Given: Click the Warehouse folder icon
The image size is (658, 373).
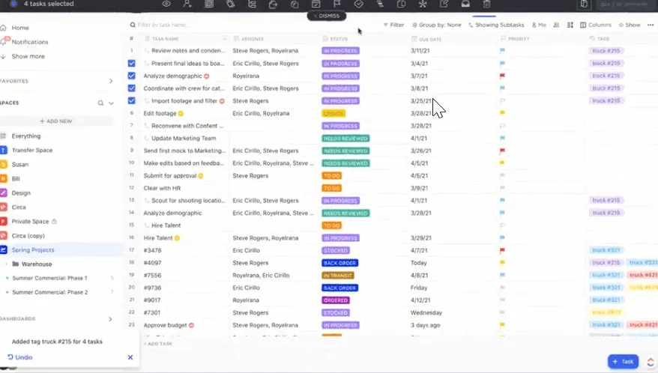Looking at the screenshot, I should tap(16, 264).
